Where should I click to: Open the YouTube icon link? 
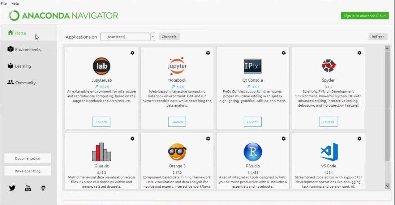pyautogui.click(x=28, y=188)
